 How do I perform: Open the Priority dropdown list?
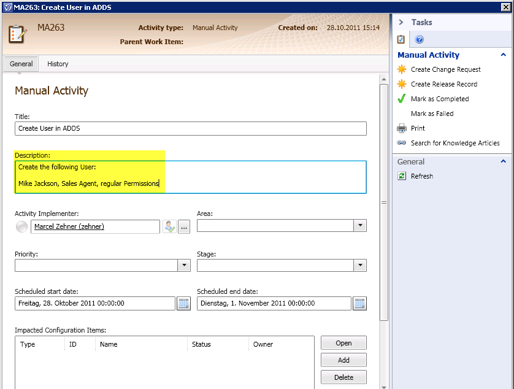click(184, 265)
